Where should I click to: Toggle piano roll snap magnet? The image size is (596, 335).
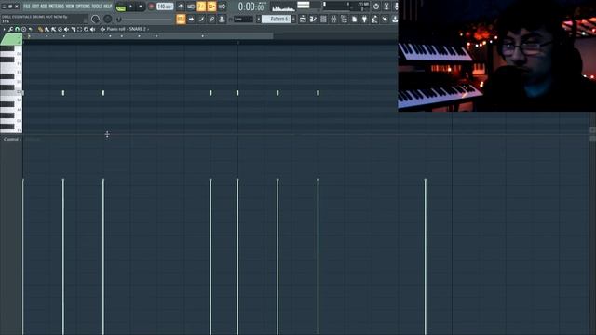point(17,29)
